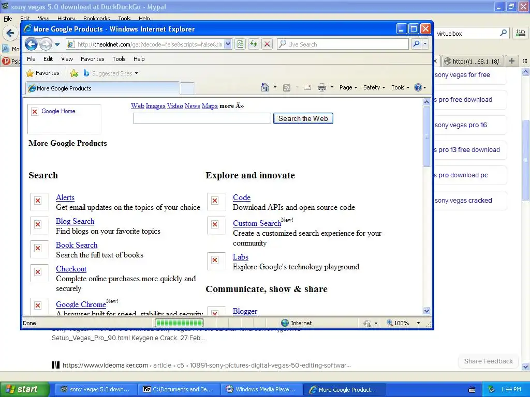The image size is (530, 397).
Task: Expand the IE address bar dropdown
Action: 228,44
